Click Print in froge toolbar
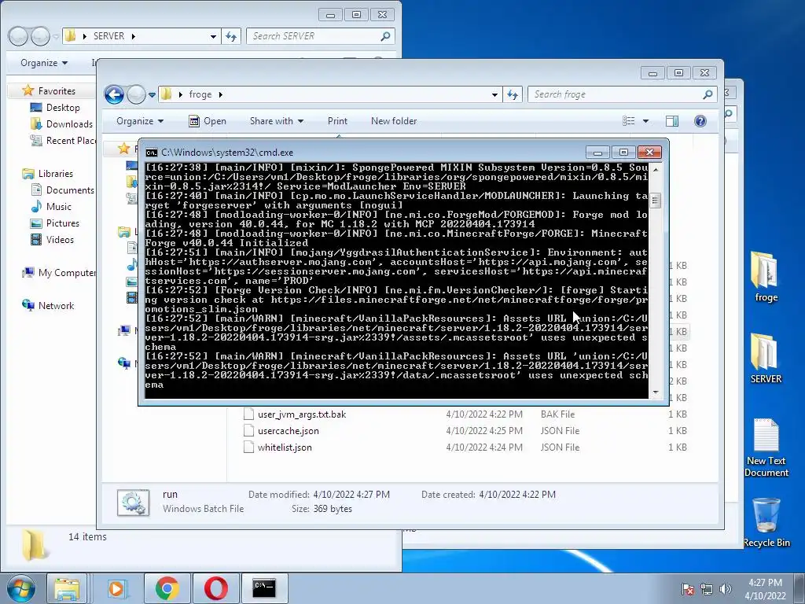 (x=337, y=121)
